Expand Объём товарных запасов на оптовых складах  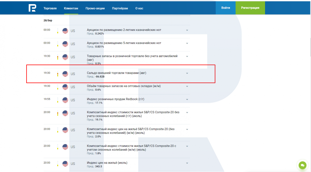point(187,86)
